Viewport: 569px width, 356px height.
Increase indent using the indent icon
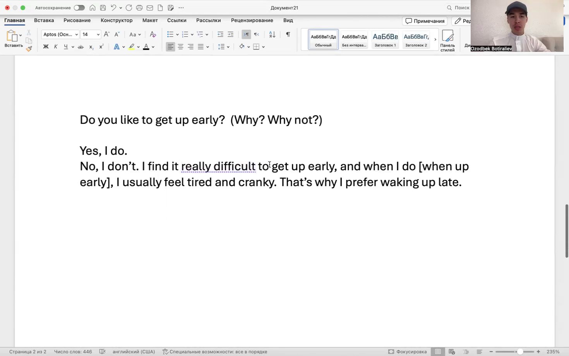230,34
